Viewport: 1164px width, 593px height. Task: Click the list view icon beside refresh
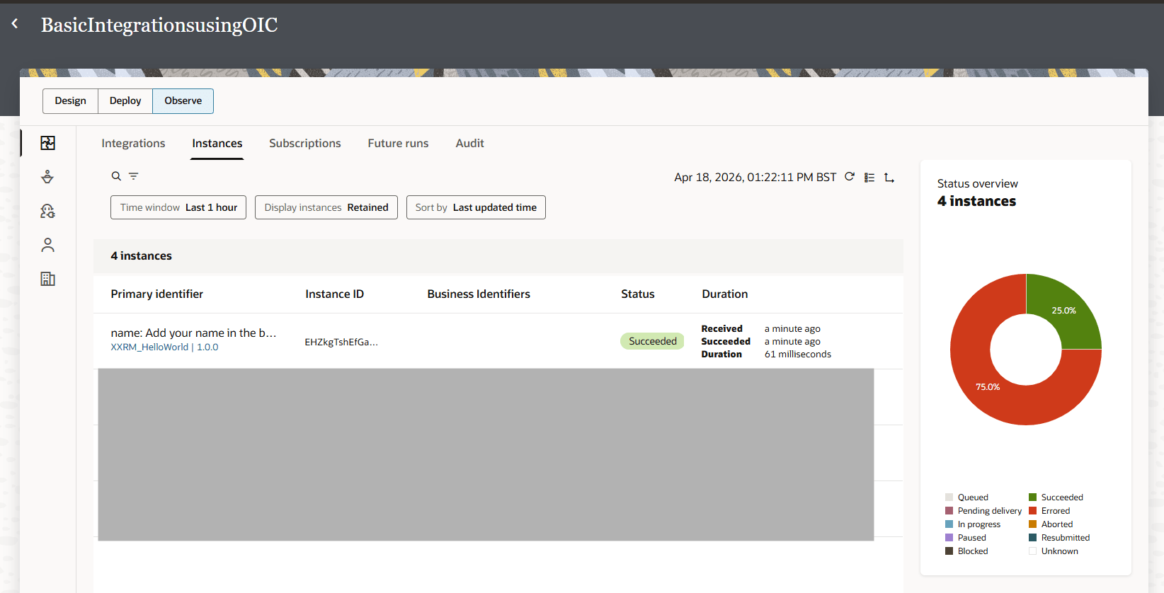(x=869, y=178)
